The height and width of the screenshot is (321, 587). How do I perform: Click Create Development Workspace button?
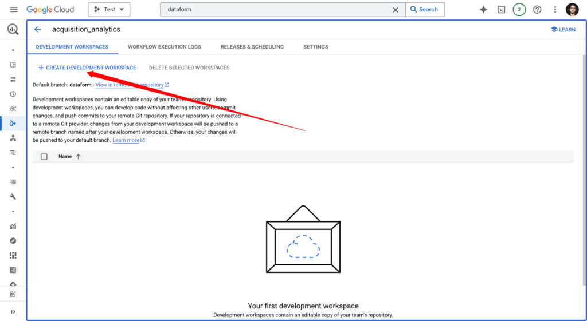pyautogui.click(x=87, y=68)
